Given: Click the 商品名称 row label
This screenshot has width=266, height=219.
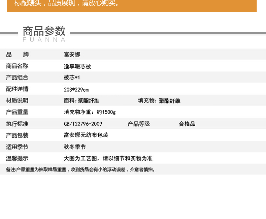Looking at the screenshot, I should click(17, 66).
